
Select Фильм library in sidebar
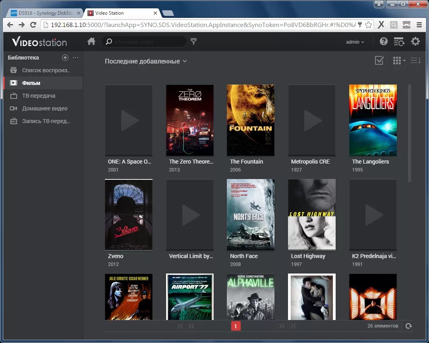[x=43, y=83]
